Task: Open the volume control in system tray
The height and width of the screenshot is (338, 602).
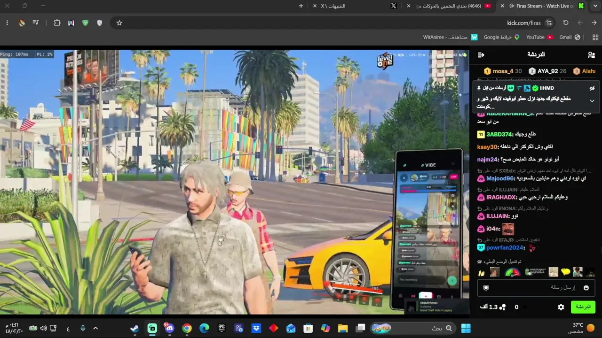Action: click(43, 328)
